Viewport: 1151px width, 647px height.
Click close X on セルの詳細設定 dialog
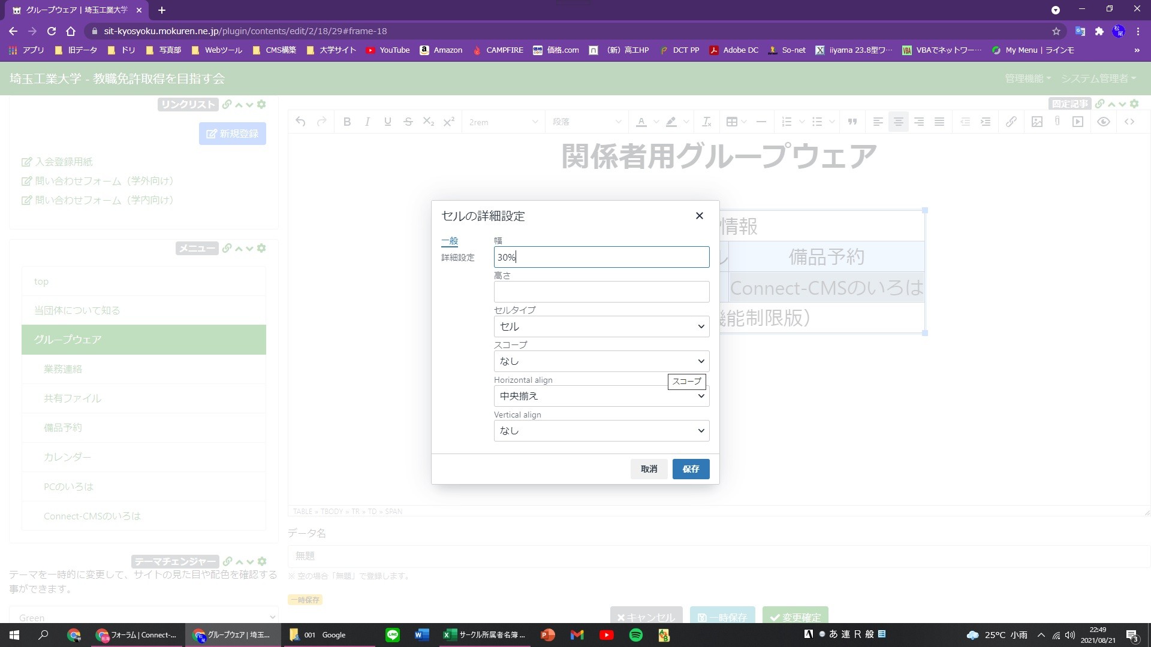coord(700,216)
